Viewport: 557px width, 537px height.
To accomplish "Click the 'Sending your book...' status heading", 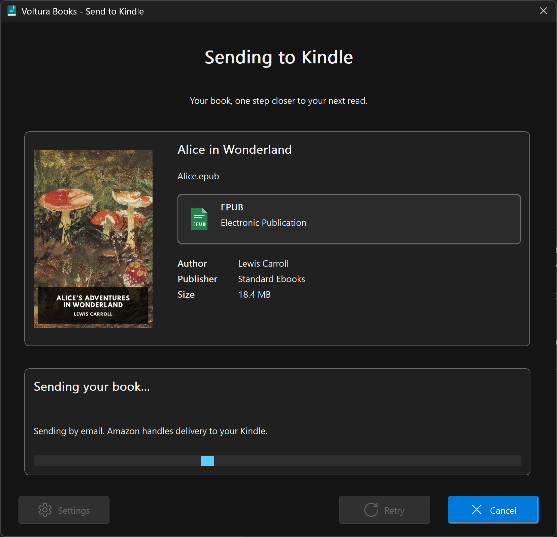I will pos(92,387).
